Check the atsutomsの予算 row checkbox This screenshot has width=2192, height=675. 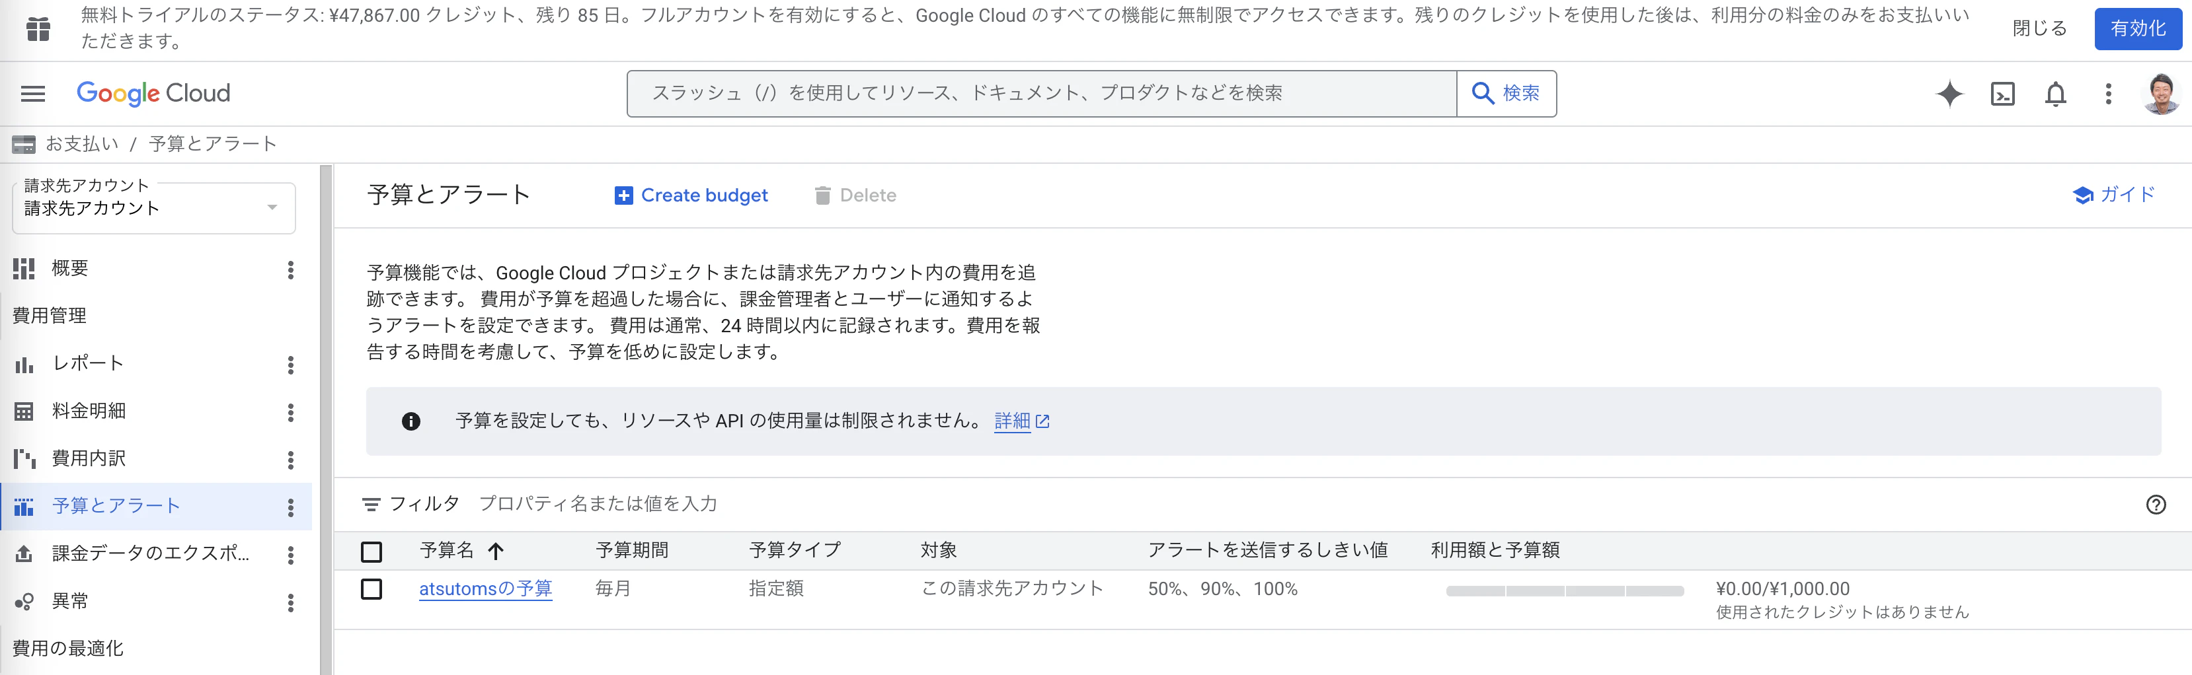pyautogui.click(x=372, y=589)
